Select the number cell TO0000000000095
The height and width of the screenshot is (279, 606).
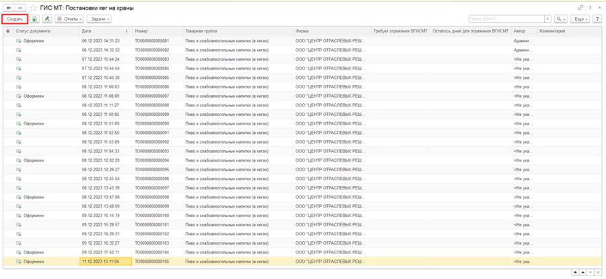pos(152,170)
